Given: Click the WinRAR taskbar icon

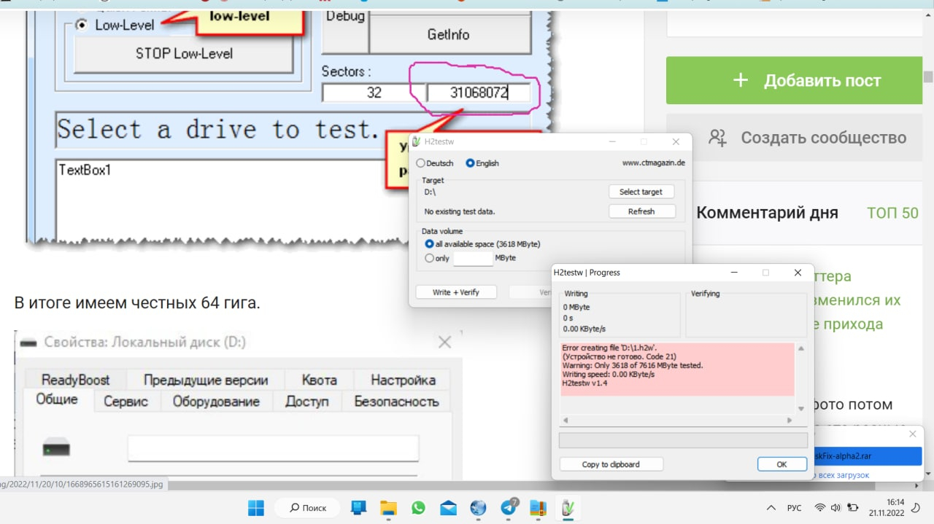Looking at the screenshot, I should point(538,508).
